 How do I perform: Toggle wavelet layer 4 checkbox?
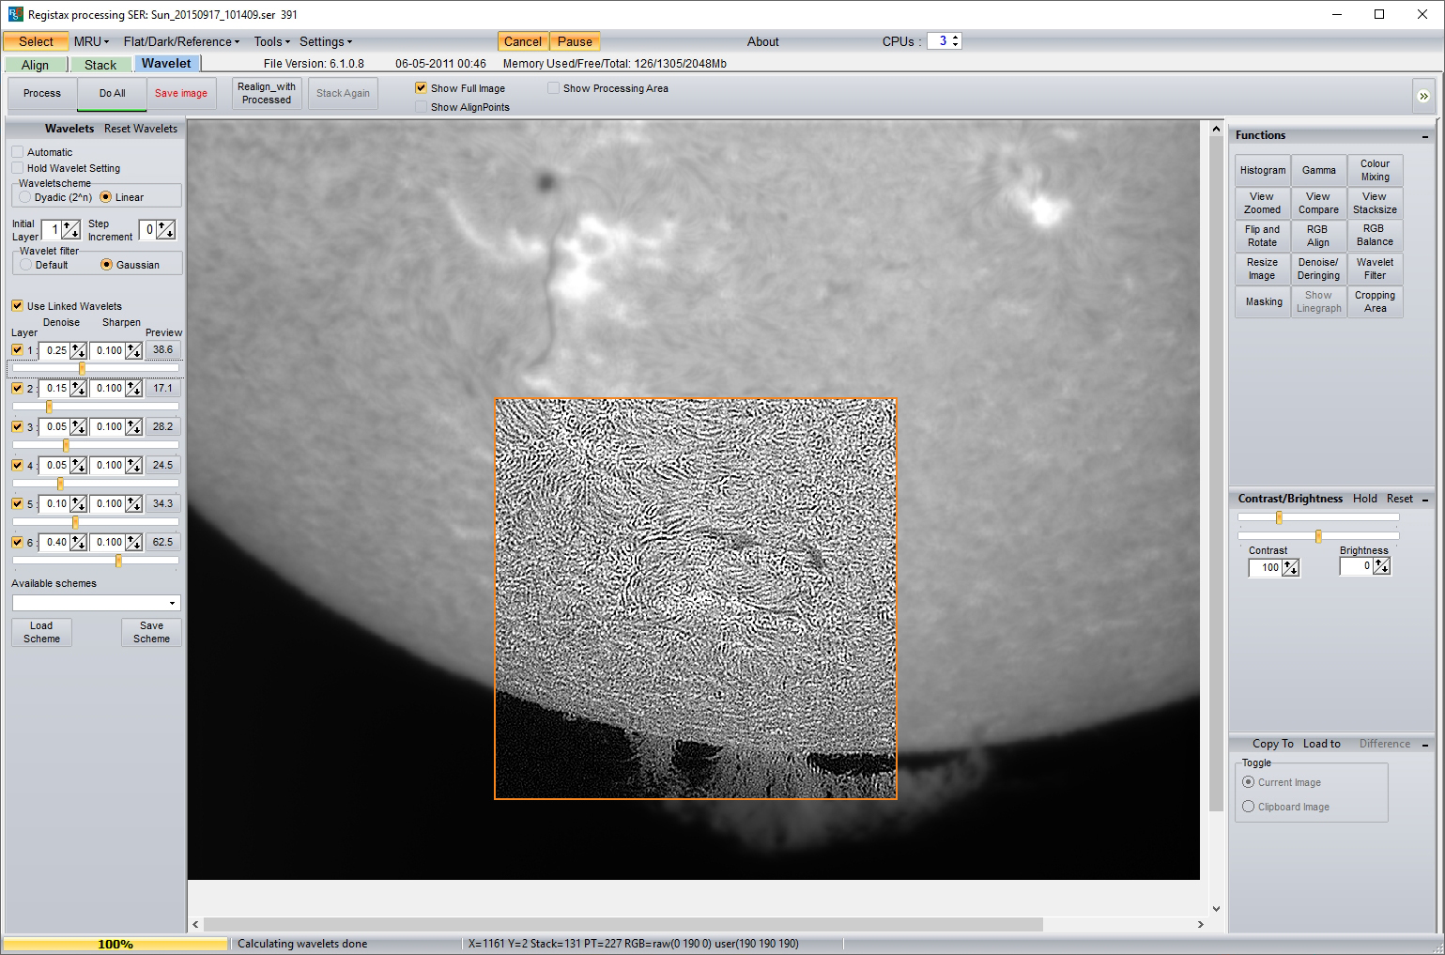(x=18, y=465)
